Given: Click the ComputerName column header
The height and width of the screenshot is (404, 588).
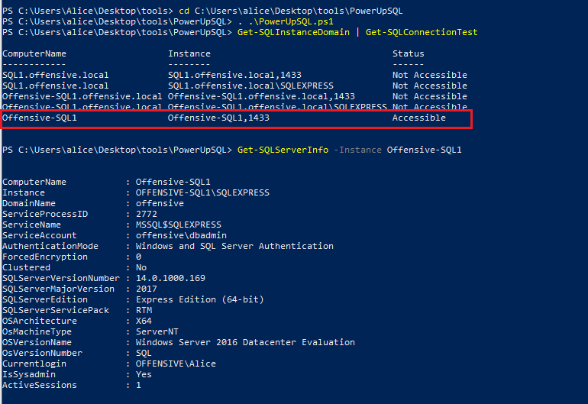Looking at the screenshot, I should coord(34,53).
